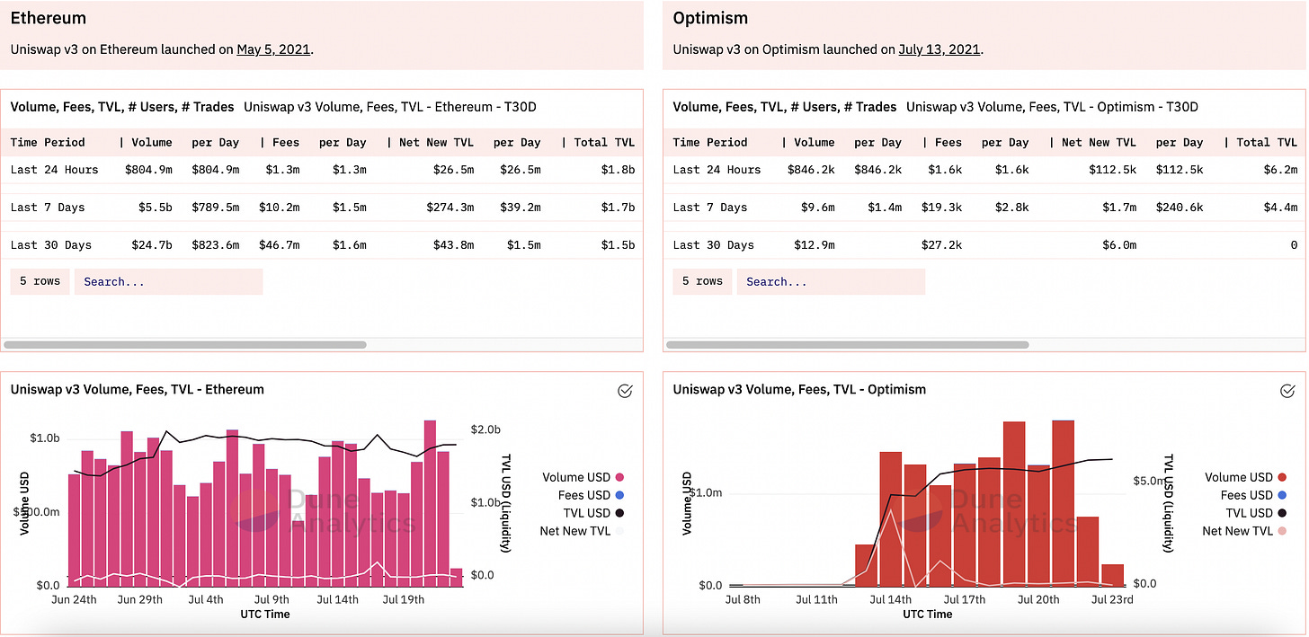This screenshot has height=637, width=1309.
Task: Click Jun 29th tick on Ethereum chart
Action: pos(139,599)
